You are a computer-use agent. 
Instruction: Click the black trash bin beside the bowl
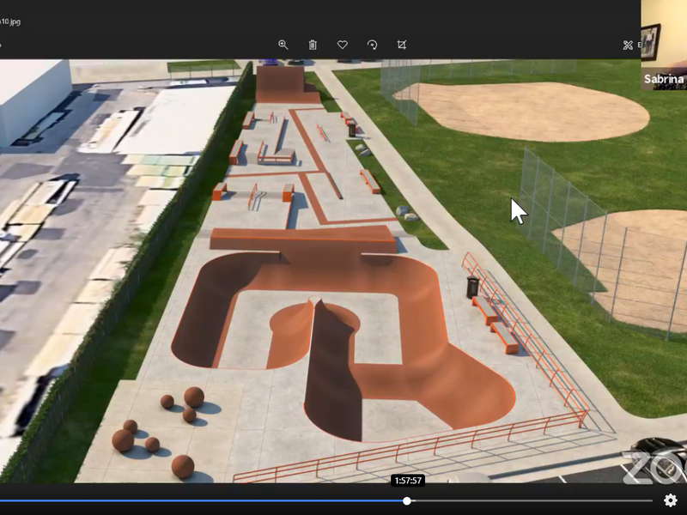pos(472,287)
